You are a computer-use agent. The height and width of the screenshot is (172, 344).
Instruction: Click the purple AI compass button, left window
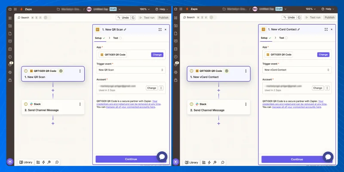click(x=10, y=162)
